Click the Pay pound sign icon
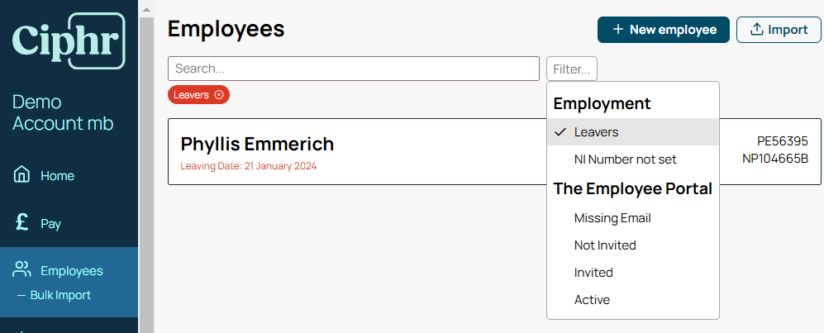This screenshot has width=824, height=333. (22, 223)
